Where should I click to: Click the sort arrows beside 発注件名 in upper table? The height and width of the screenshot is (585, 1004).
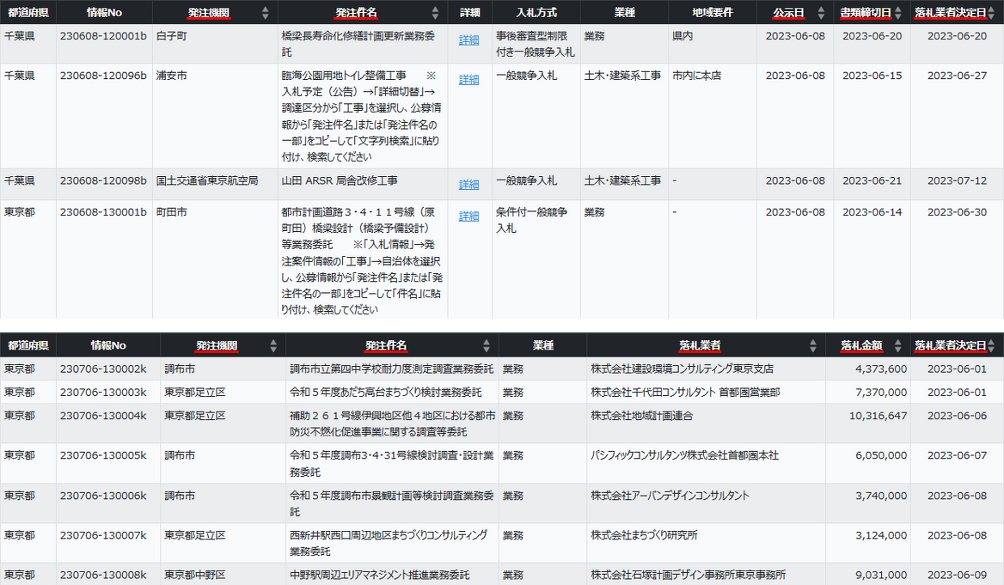[x=438, y=13]
